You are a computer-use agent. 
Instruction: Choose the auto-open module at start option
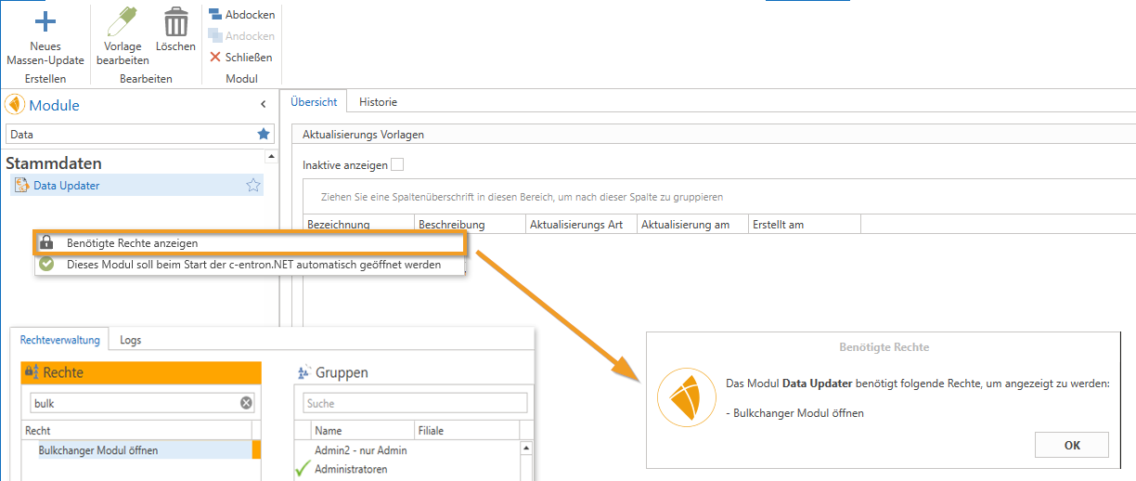click(x=252, y=264)
